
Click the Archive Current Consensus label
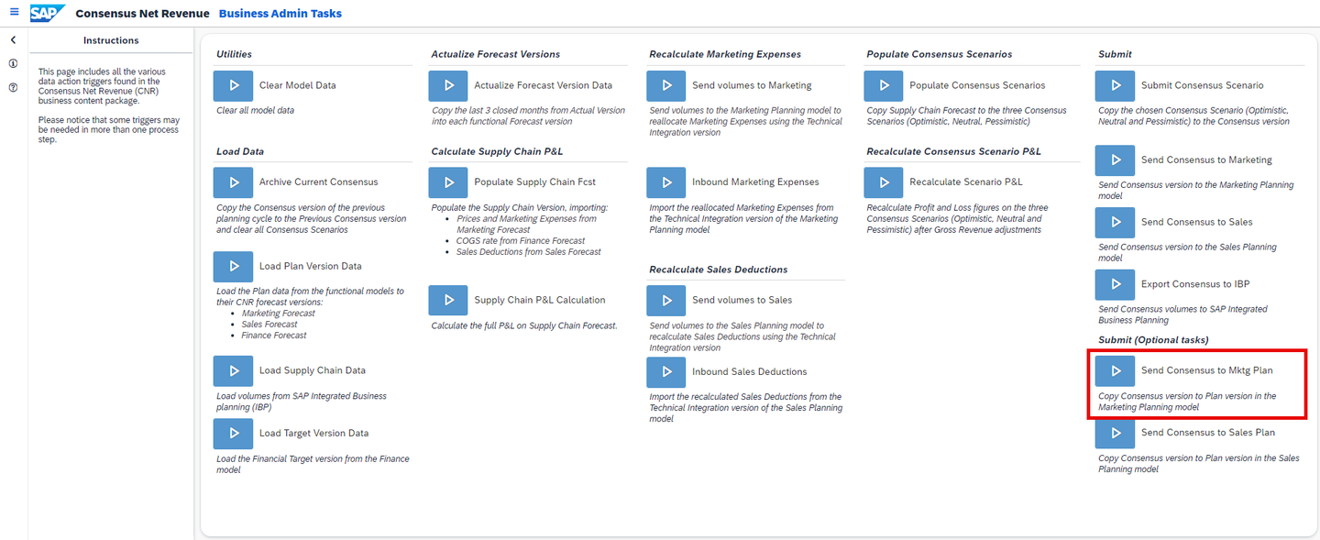coord(319,182)
